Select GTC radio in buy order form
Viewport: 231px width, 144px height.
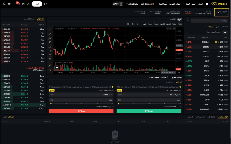[x=180, y=87]
